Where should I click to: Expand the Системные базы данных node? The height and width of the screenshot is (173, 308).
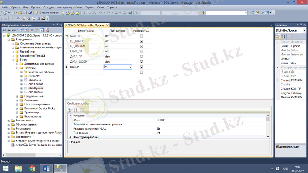[13, 44]
